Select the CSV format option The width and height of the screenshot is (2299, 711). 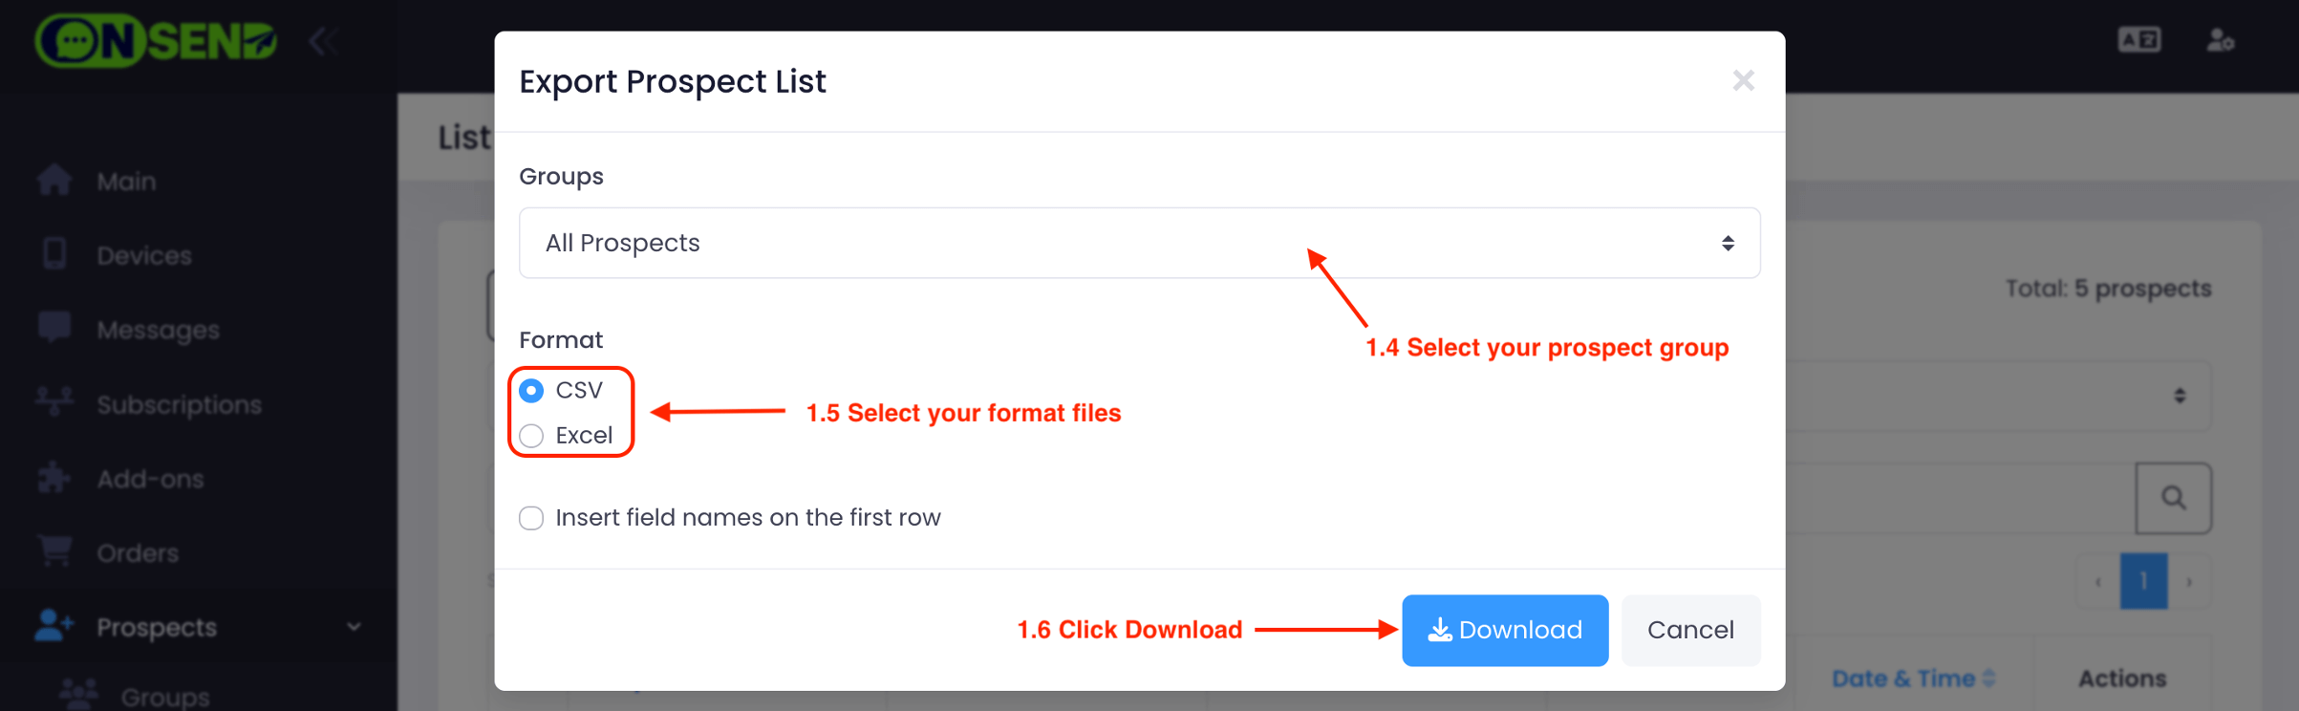click(532, 391)
